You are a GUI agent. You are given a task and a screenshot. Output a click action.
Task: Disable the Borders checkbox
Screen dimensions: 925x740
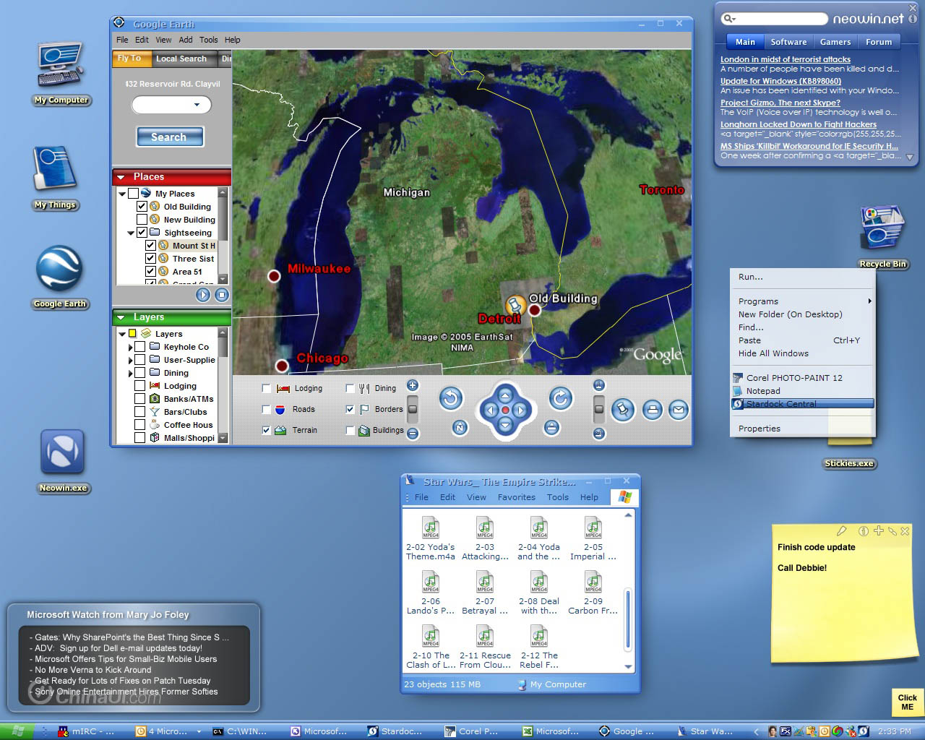point(350,409)
